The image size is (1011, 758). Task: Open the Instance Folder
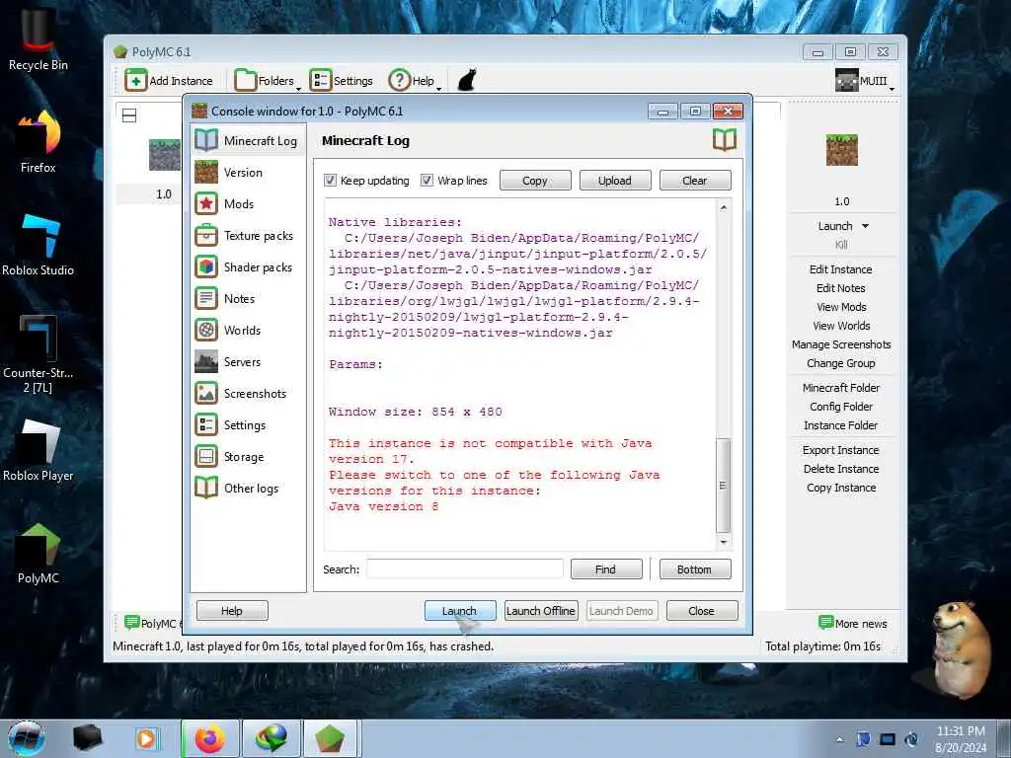pos(841,424)
